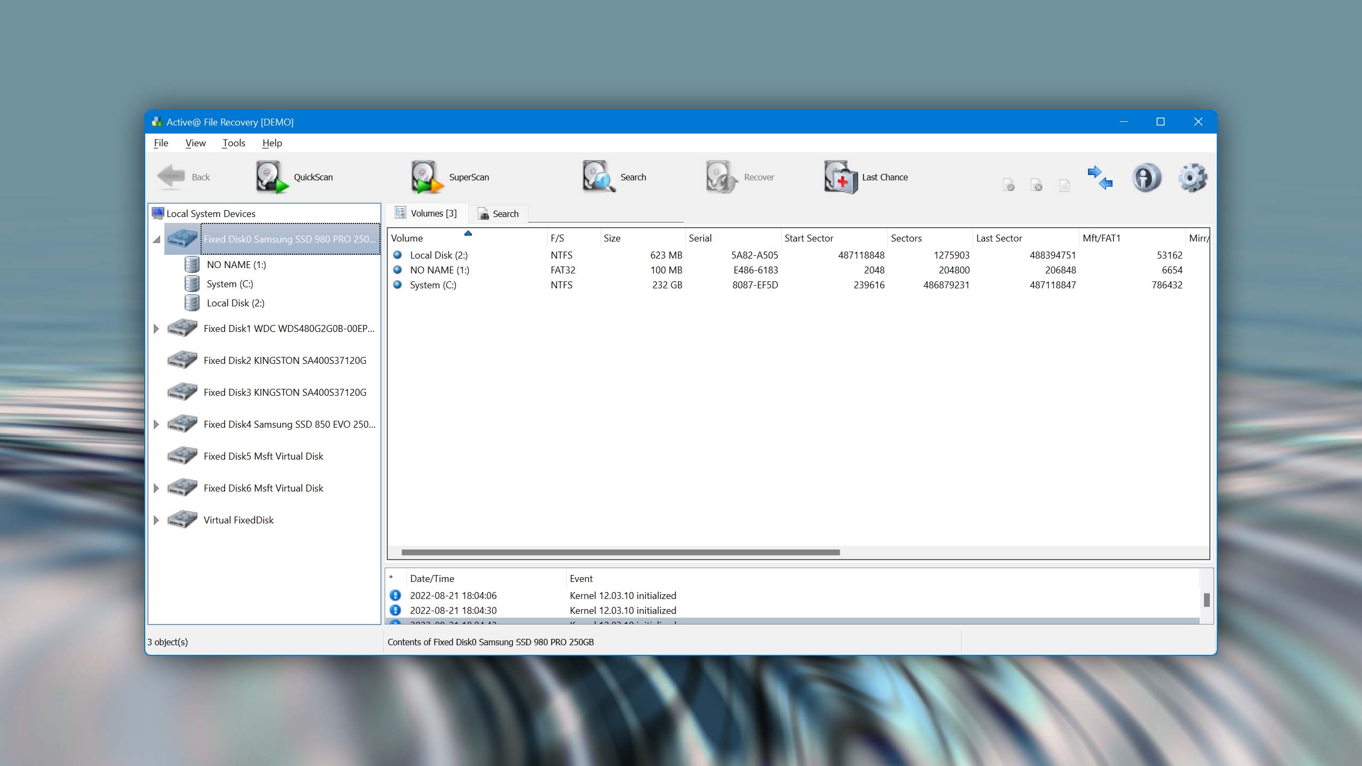The height and width of the screenshot is (766, 1362).
Task: Click the blue double-arrow toolbar icon
Action: pyautogui.click(x=1100, y=177)
